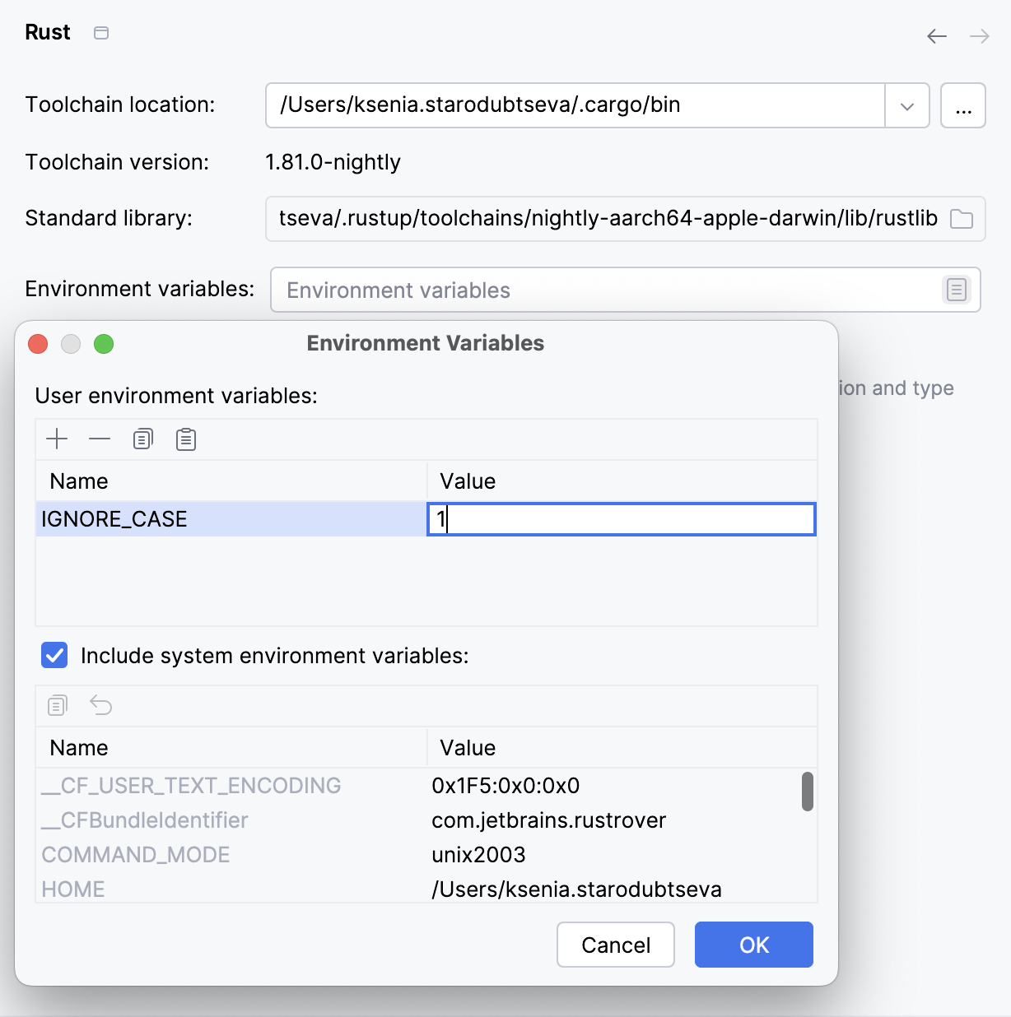The width and height of the screenshot is (1011, 1017).
Task: Click value unix2003
Action: pos(478,855)
